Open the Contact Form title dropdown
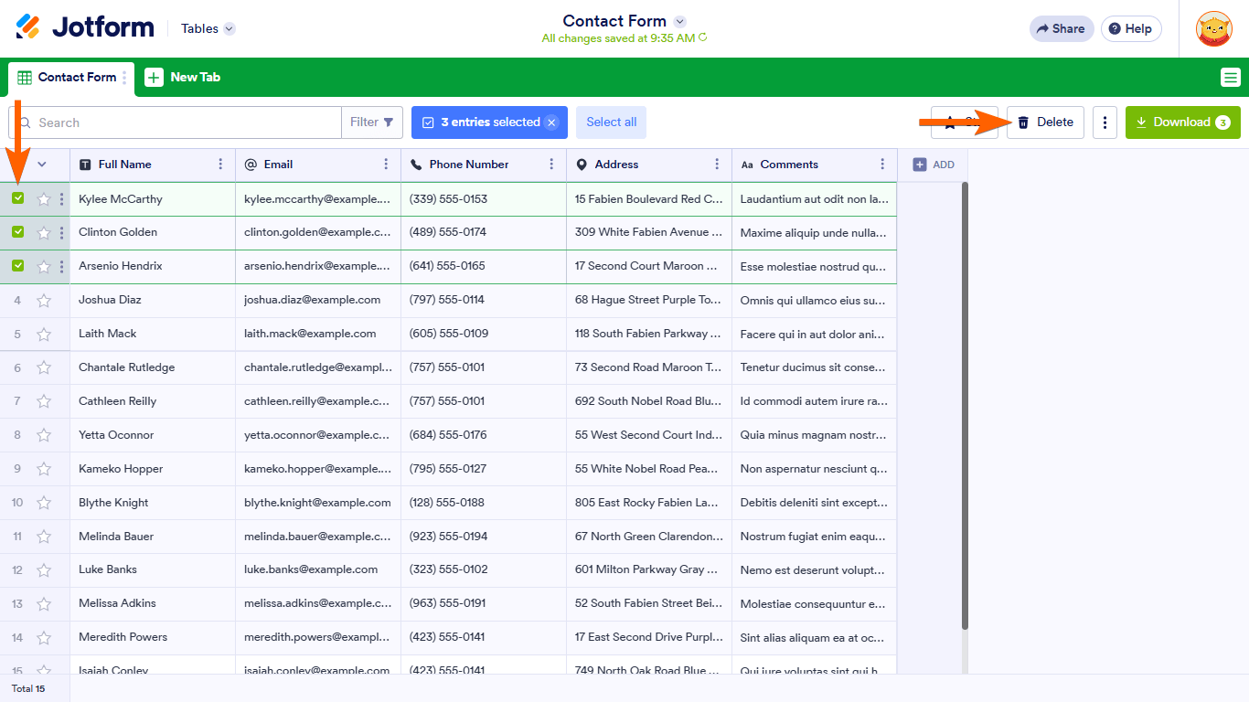The width and height of the screenshot is (1249, 702). tap(679, 21)
